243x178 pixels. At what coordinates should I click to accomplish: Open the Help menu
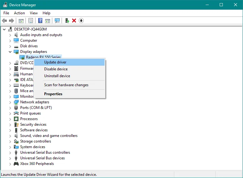point(46,13)
